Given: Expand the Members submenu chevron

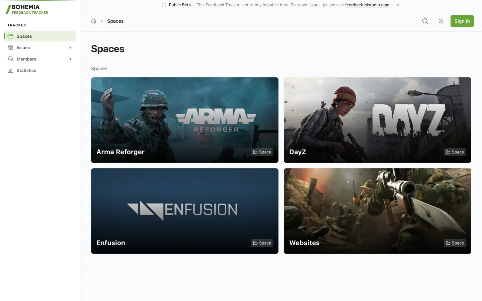Looking at the screenshot, I should [x=70, y=59].
